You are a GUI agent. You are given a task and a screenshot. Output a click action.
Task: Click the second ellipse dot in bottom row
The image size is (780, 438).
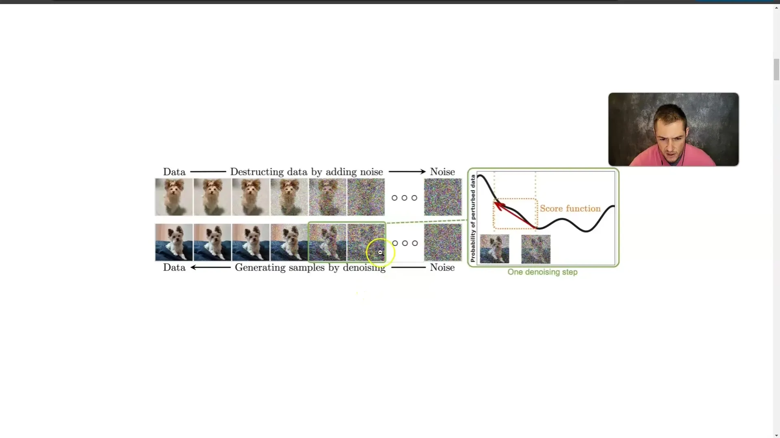(405, 243)
